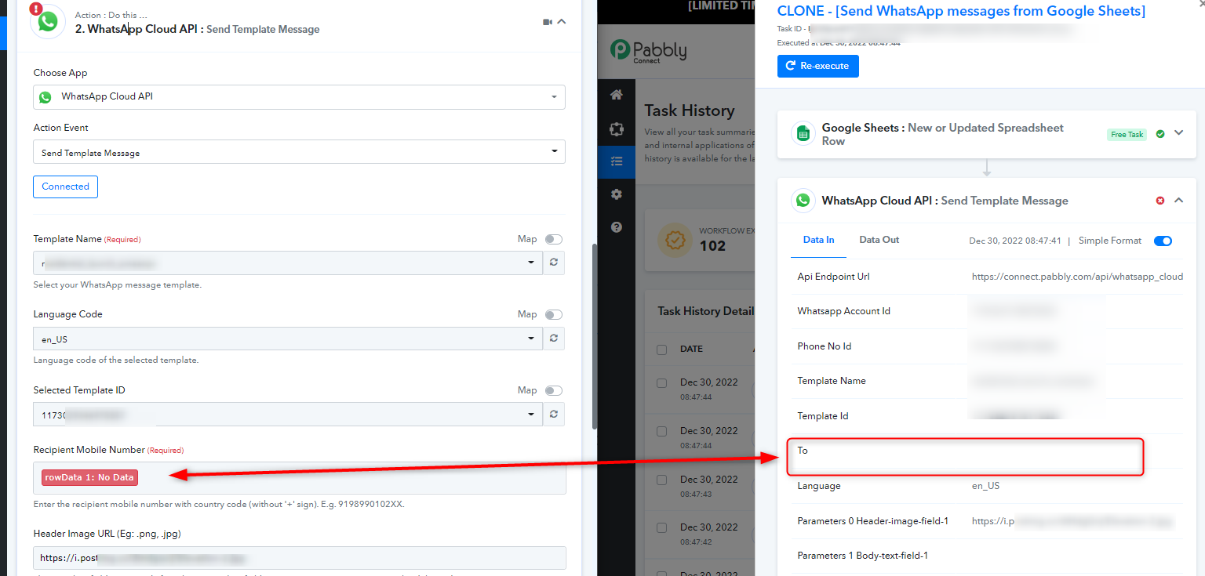Click the WhatsApp icon in task detail step

803,201
